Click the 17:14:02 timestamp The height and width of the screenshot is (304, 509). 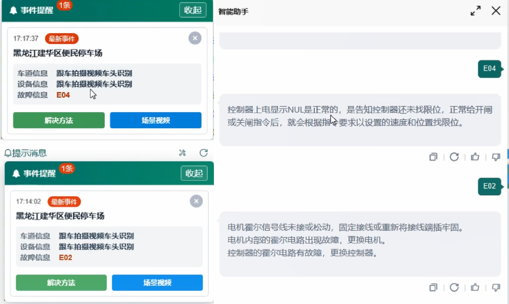pos(29,201)
